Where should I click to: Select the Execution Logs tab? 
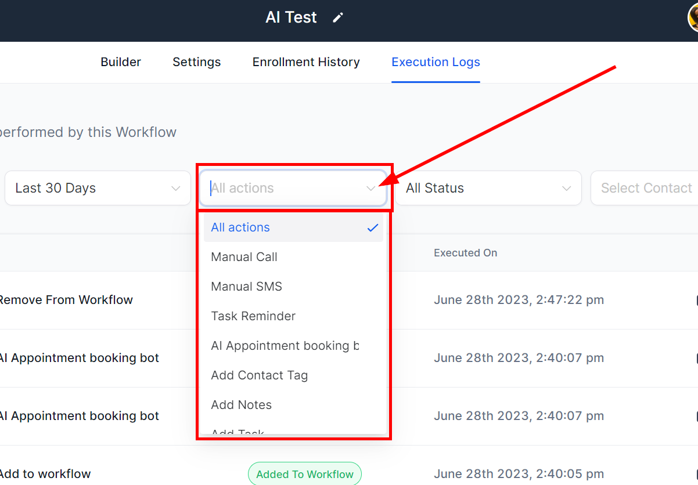[x=436, y=62]
